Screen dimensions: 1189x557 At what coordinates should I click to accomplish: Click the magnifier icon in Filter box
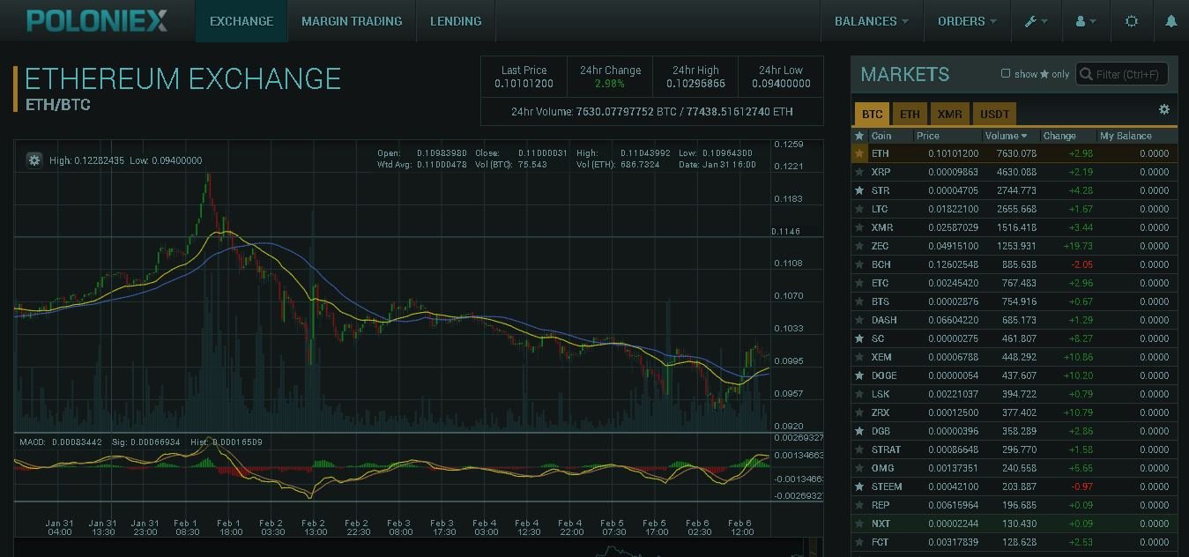(1087, 74)
